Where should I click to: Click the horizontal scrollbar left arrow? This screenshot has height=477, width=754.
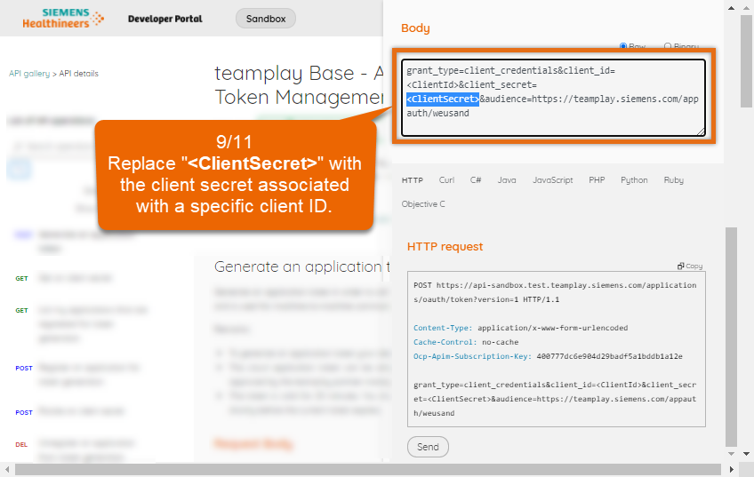[x=7, y=469]
